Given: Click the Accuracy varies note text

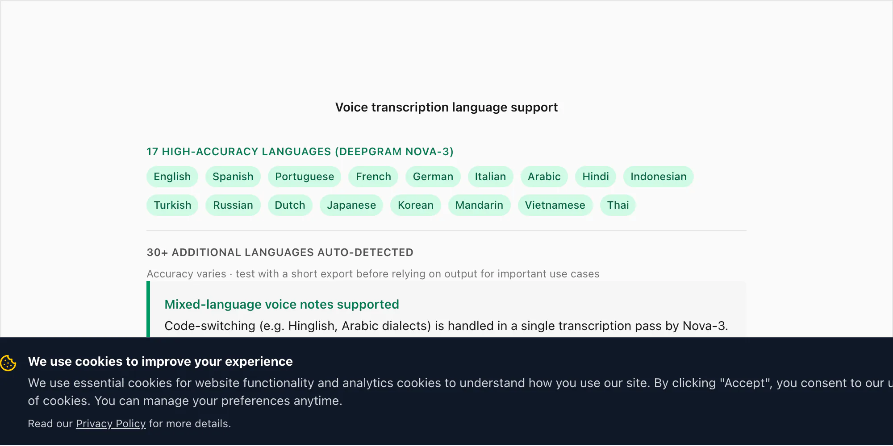Looking at the screenshot, I should tap(373, 274).
